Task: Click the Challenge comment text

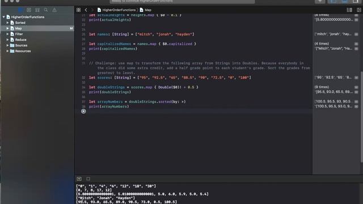Action: pos(199,68)
